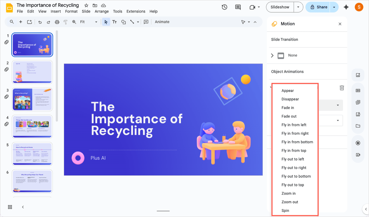Screen dimensions: 369x217
Task: Click the Animate toolbar button
Action: click(162, 22)
